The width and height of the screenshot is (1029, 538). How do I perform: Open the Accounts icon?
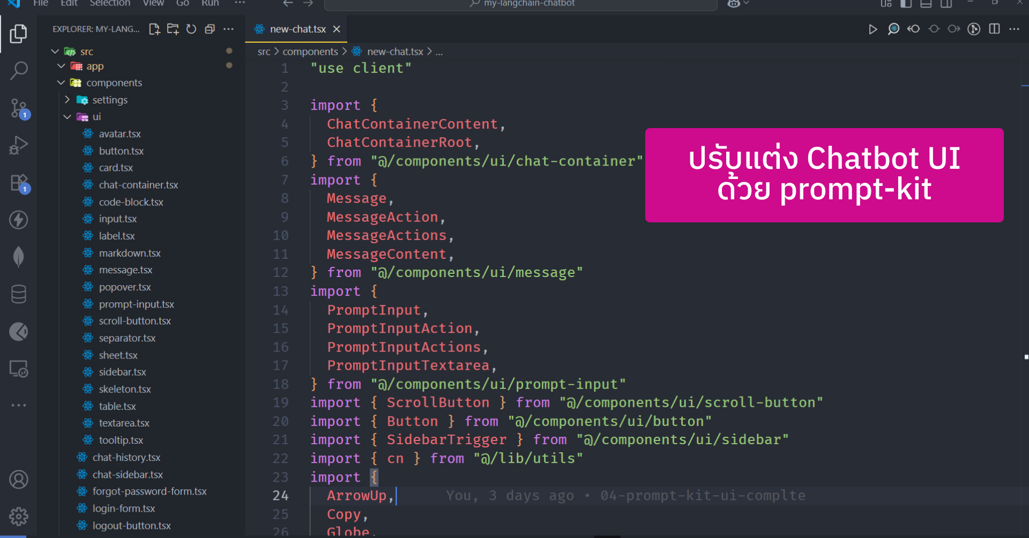pyautogui.click(x=19, y=480)
